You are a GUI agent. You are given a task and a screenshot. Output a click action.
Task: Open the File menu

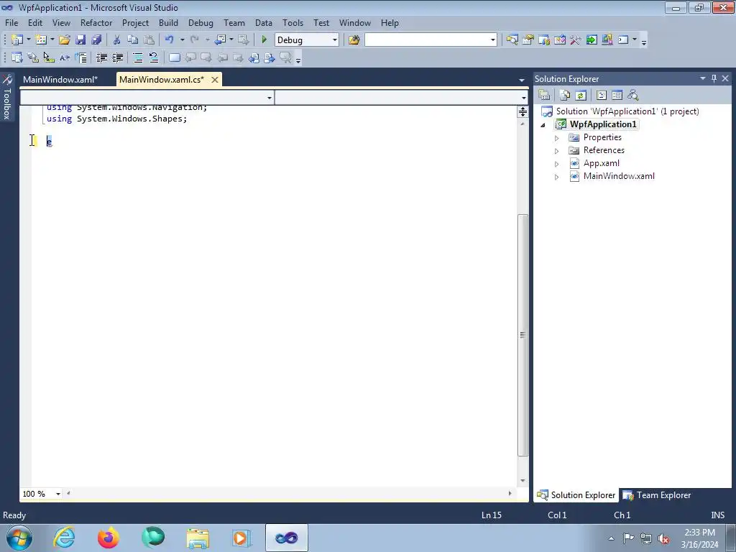pos(11,22)
